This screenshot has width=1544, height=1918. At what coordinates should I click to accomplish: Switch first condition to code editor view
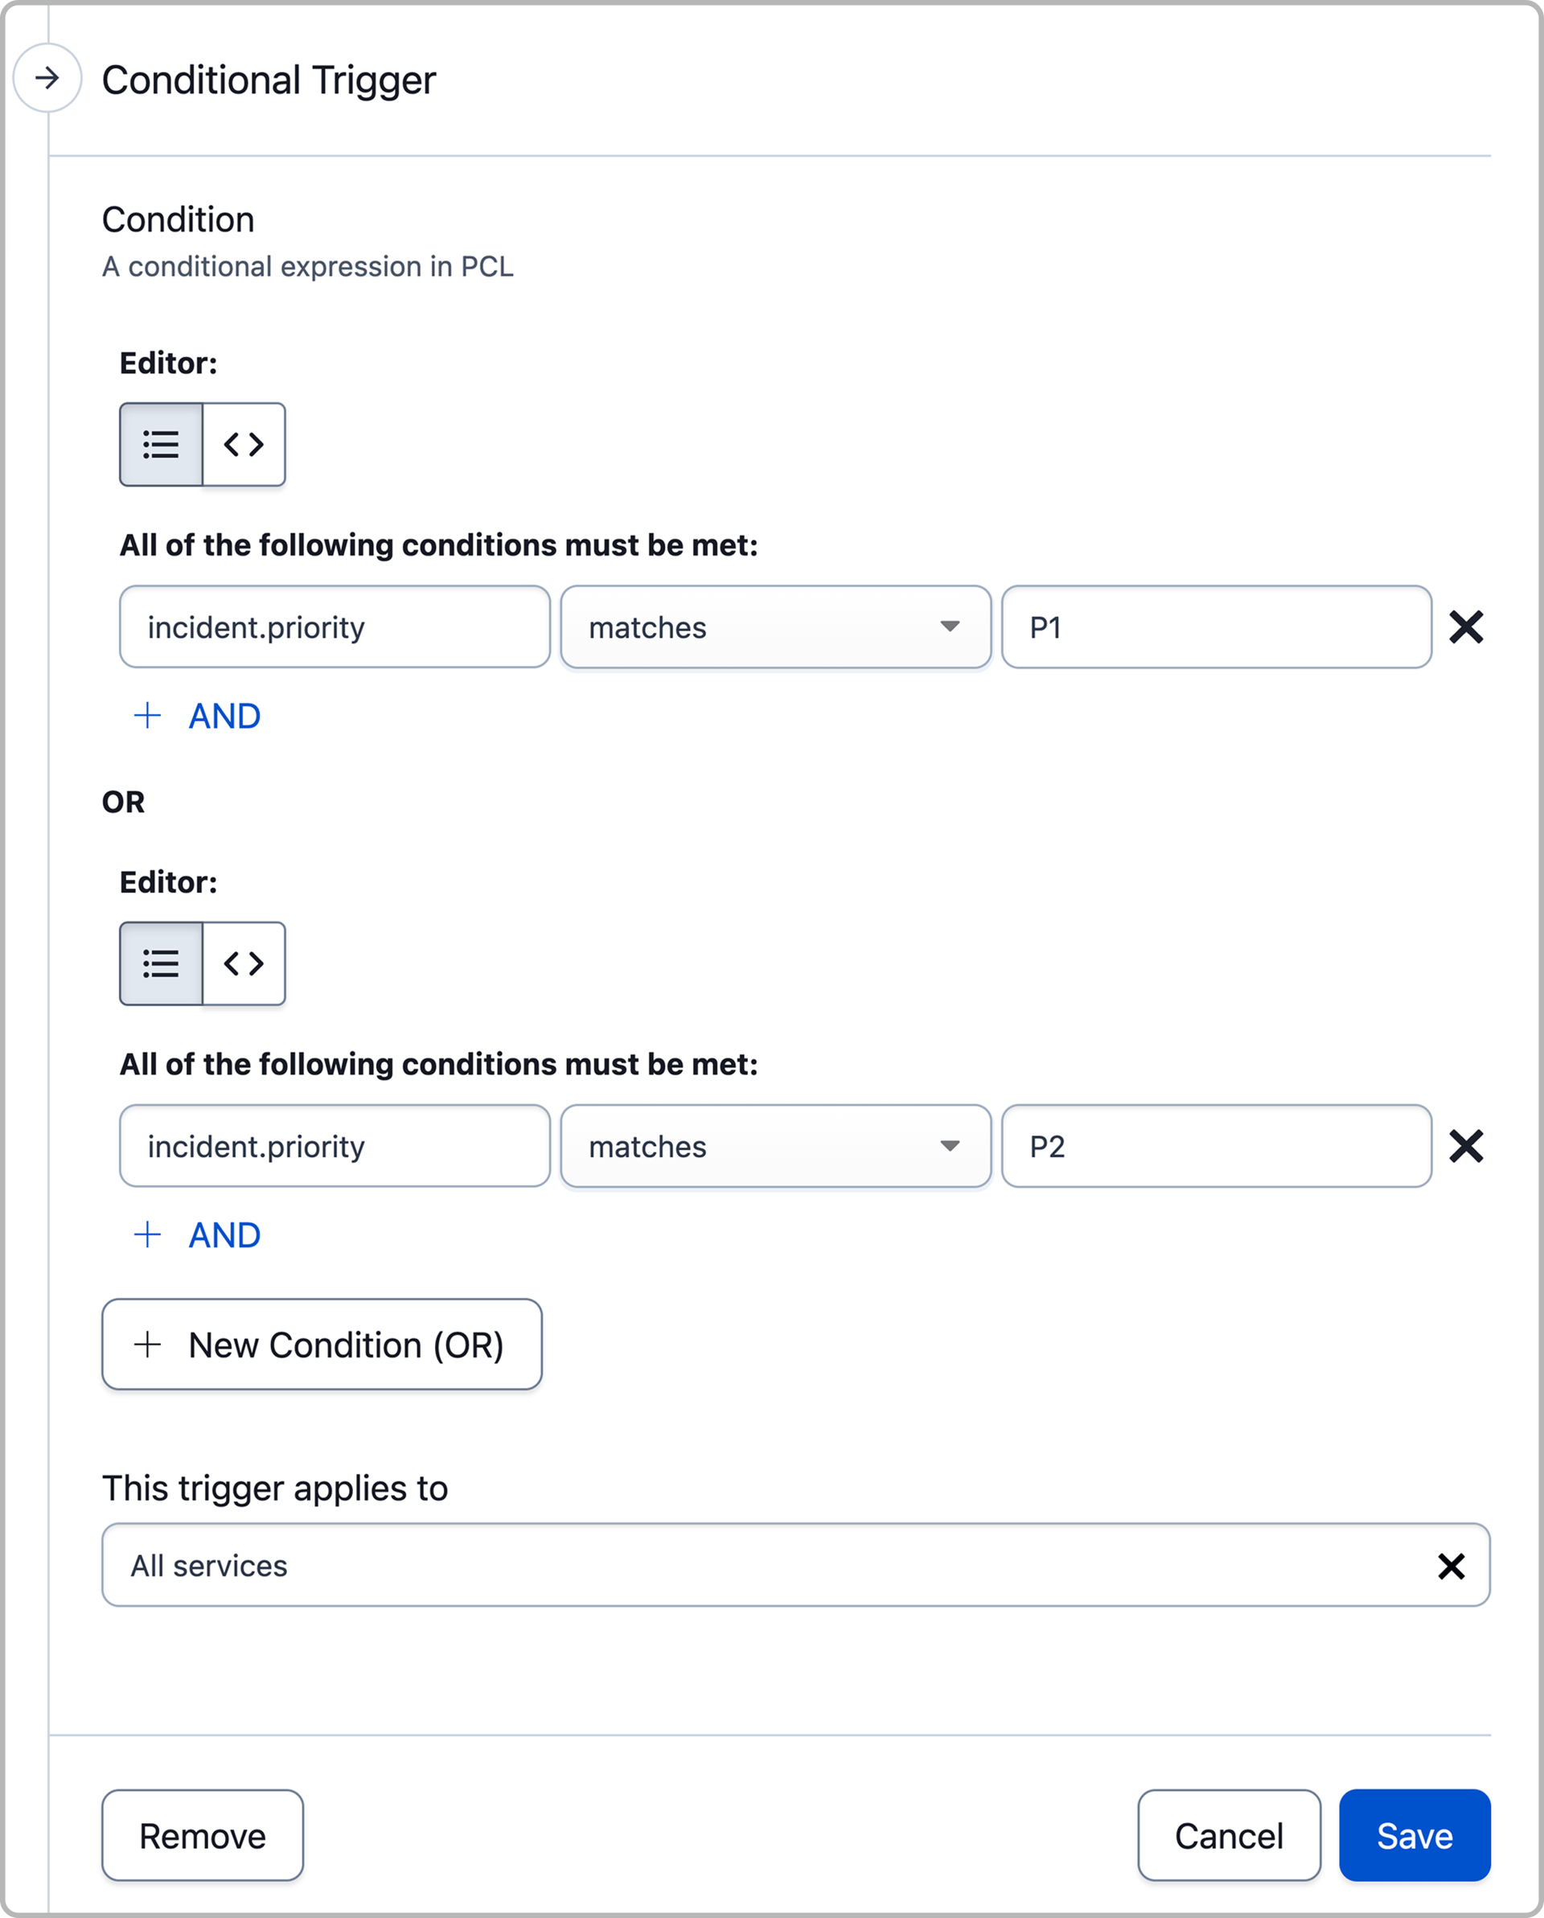[244, 444]
